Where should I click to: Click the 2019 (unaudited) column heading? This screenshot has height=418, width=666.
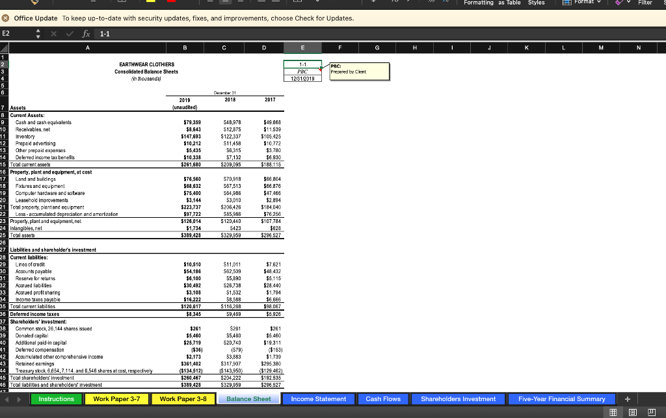tap(185, 103)
